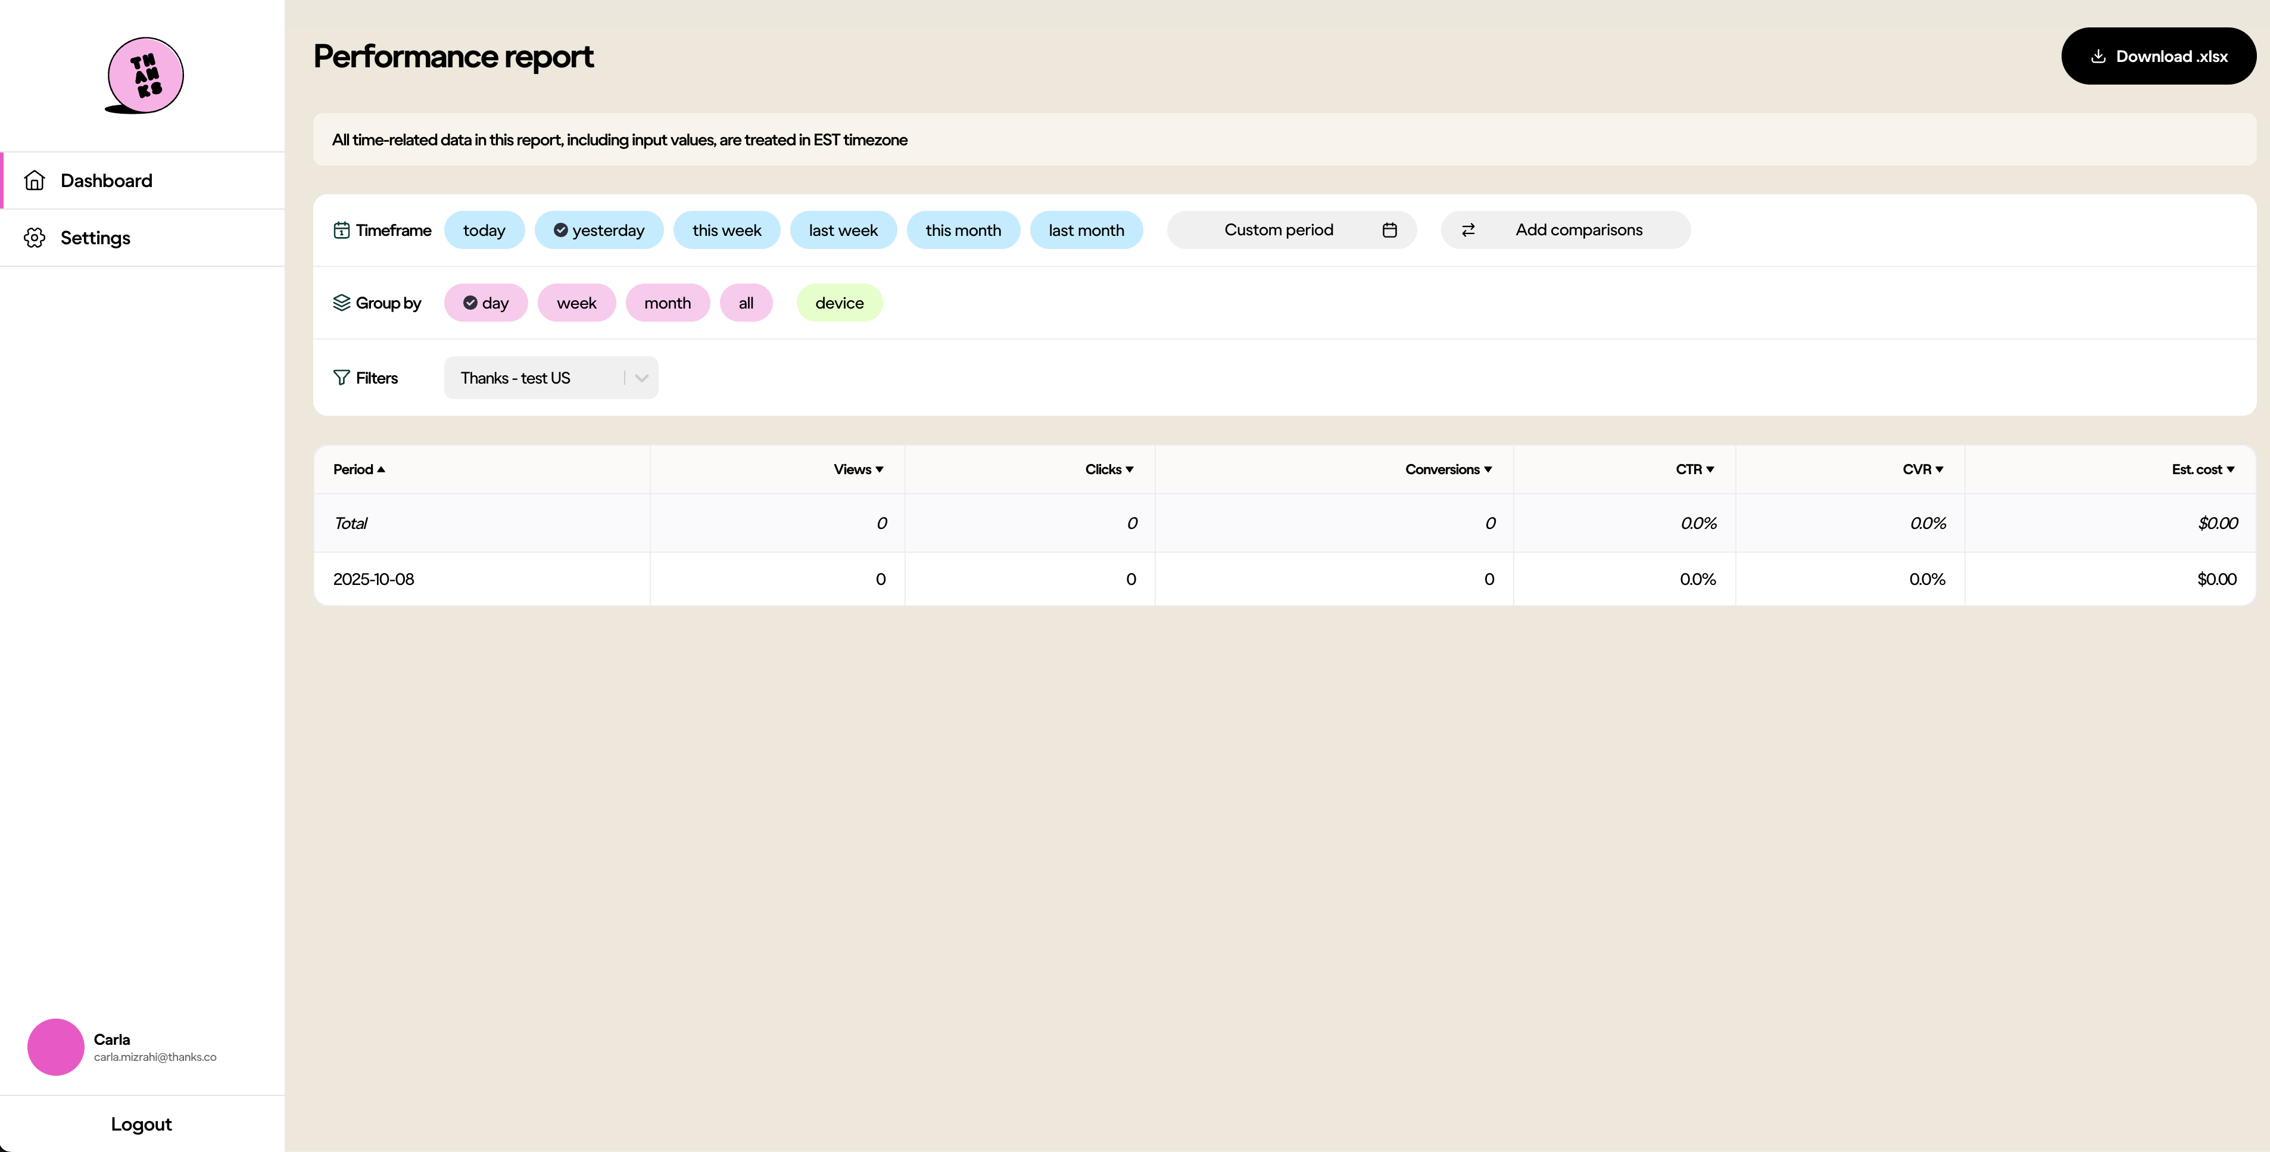This screenshot has height=1152, width=2270.
Task: Toggle grouping by 'week'
Action: [x=576, y=303]
